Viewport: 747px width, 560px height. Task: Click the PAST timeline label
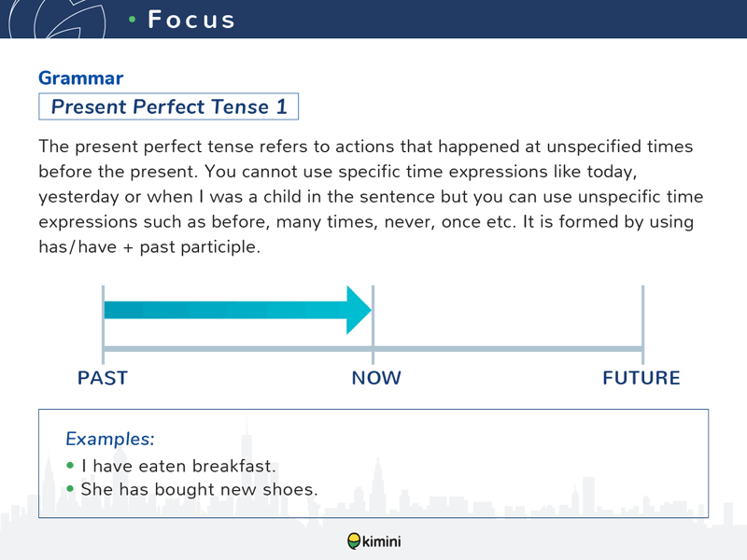103,378
